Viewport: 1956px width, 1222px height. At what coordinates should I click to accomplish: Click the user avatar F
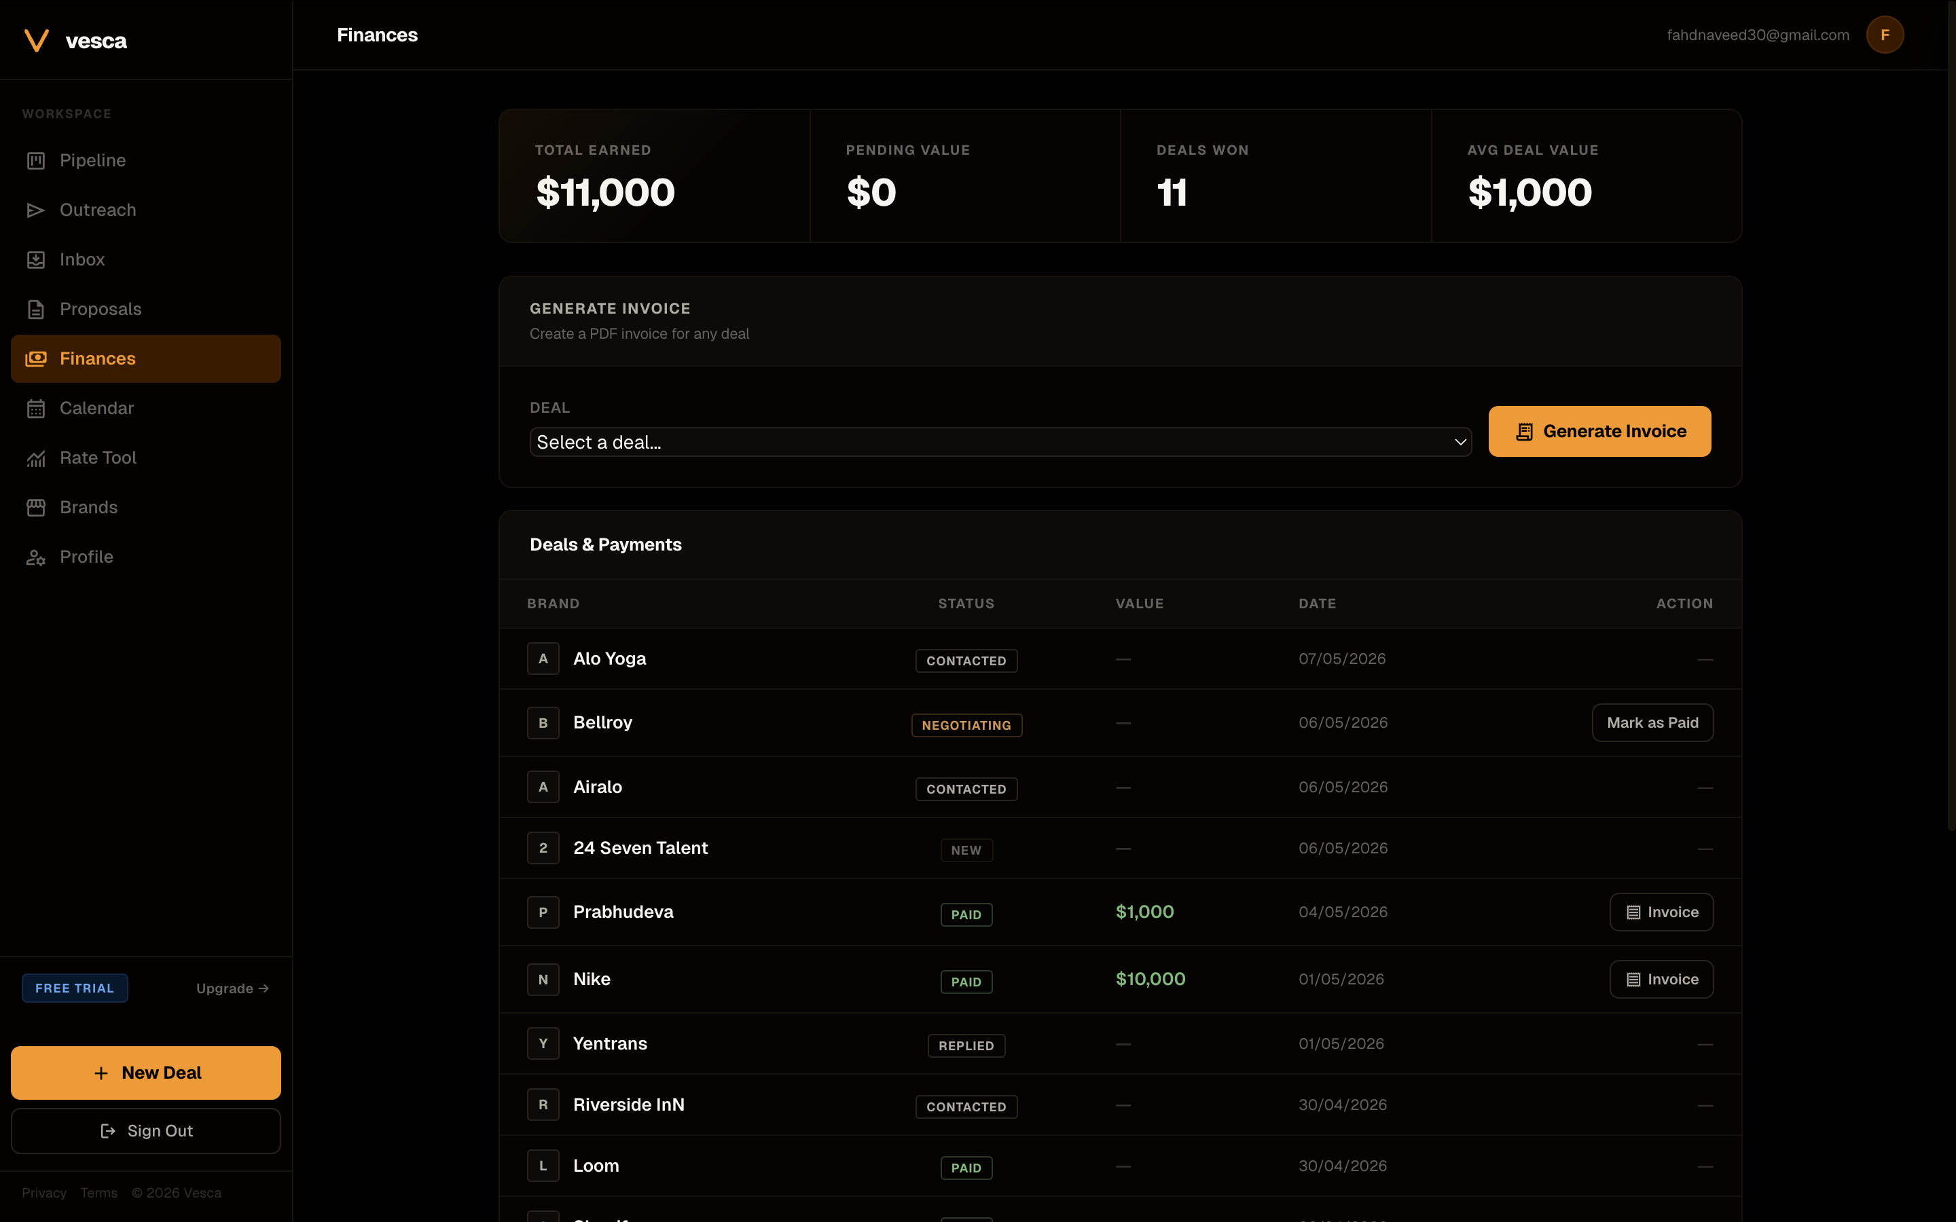(x=1884, y=35)
